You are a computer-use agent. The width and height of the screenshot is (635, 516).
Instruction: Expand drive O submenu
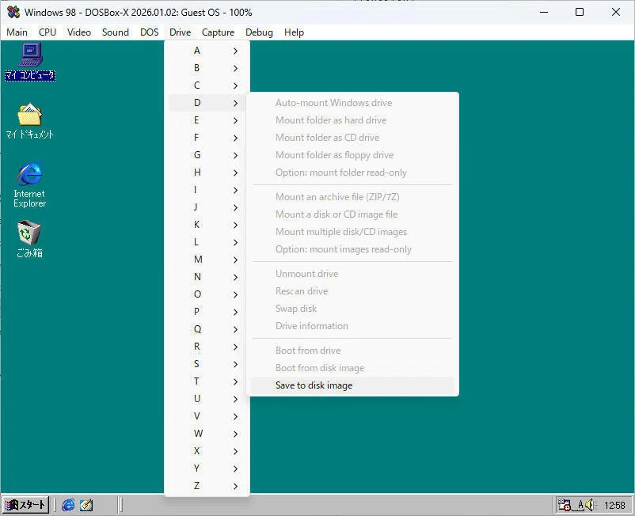tap(207, 294)
